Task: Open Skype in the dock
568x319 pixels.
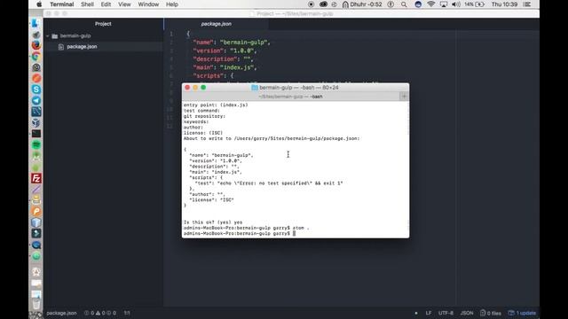Action: pyautogui.click(x=36, y=89)
